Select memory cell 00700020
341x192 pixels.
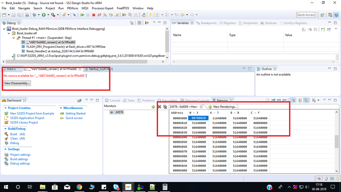pos(198,118)
